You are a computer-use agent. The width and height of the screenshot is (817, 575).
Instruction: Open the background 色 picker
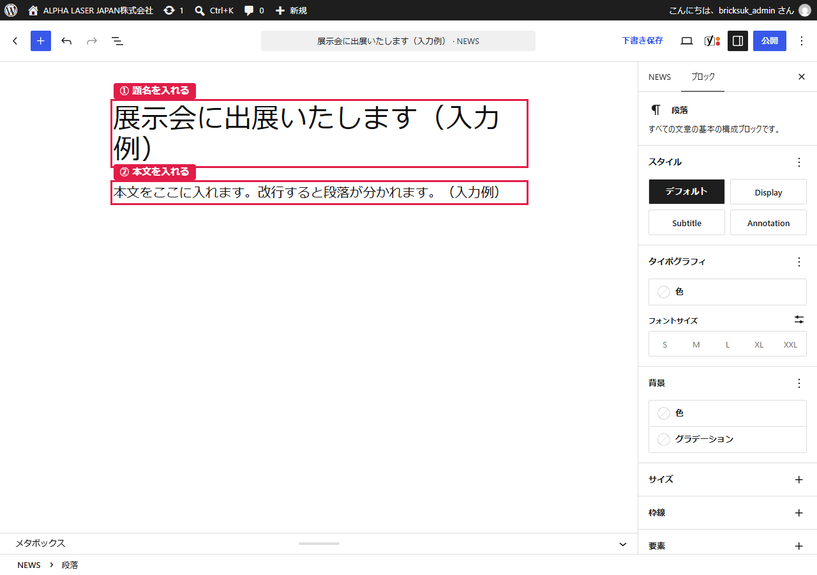728,413
